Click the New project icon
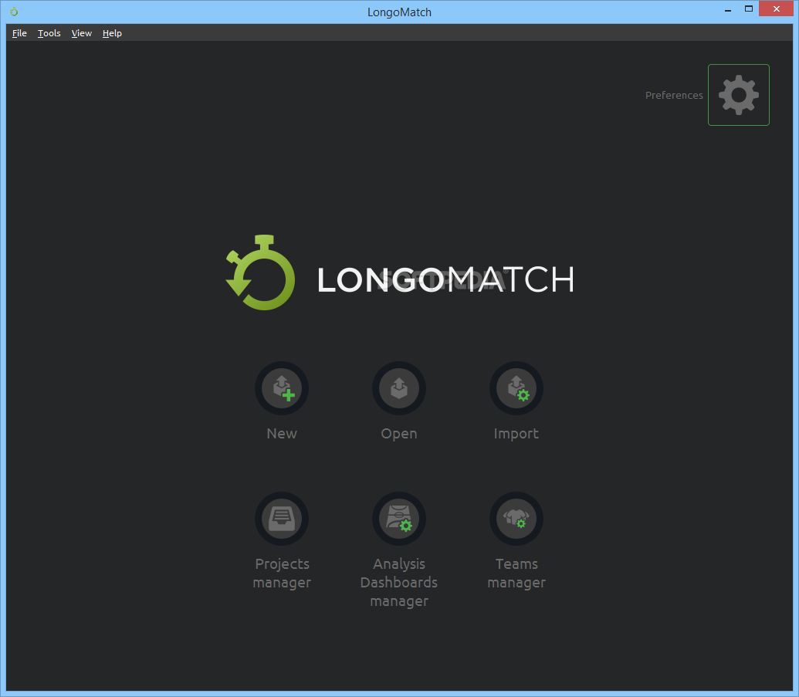The width and height of the screenshot is (799, 697). [x=282, y=388]
